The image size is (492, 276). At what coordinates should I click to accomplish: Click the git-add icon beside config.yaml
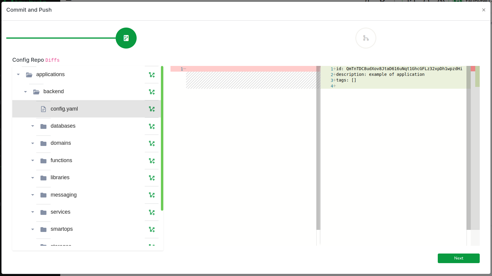click(152, 109)
